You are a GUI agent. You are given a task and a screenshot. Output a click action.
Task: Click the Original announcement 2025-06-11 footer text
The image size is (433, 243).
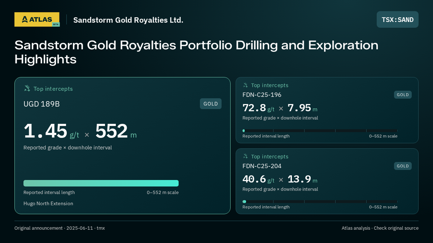[60, 228]
